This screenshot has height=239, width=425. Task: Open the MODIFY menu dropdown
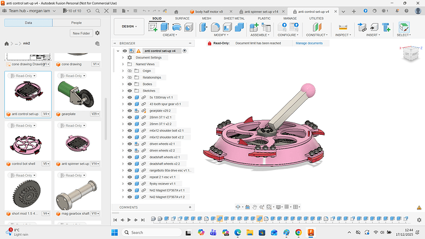(x=221, y=35)
